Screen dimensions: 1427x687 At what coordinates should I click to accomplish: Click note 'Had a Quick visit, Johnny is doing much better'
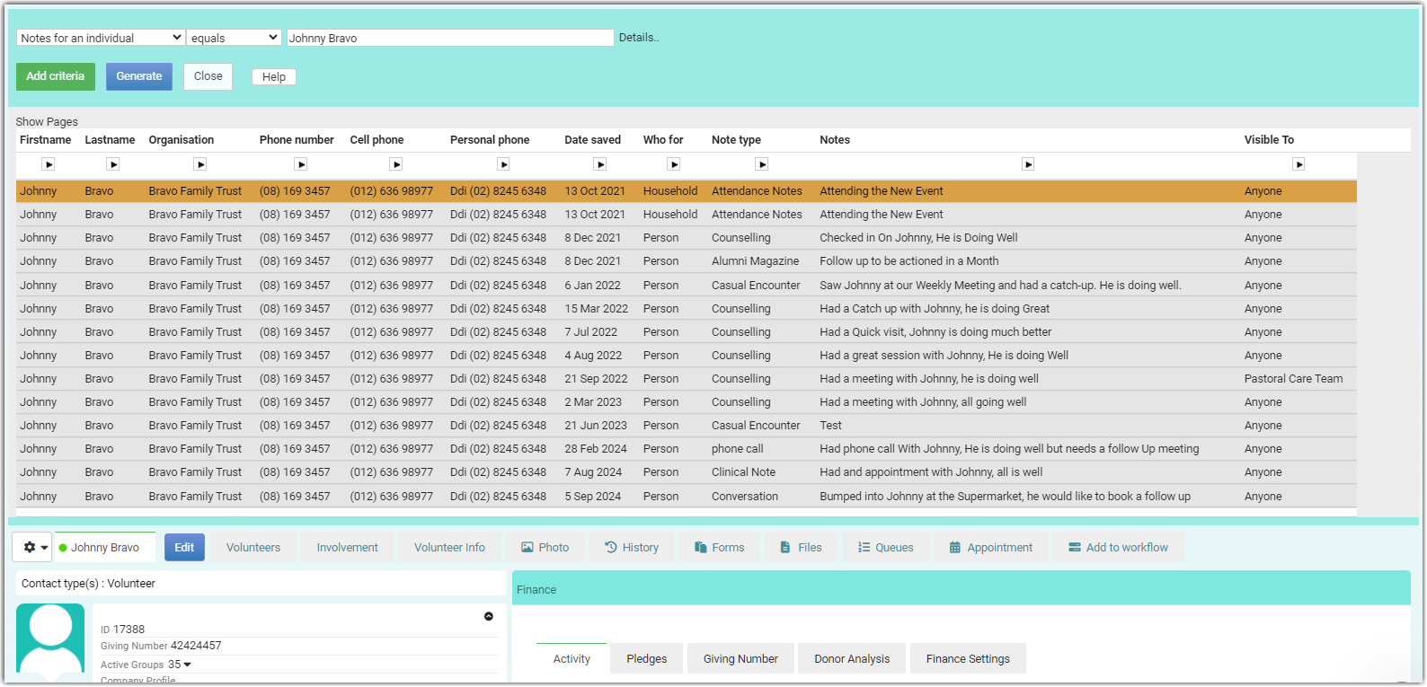935,332
